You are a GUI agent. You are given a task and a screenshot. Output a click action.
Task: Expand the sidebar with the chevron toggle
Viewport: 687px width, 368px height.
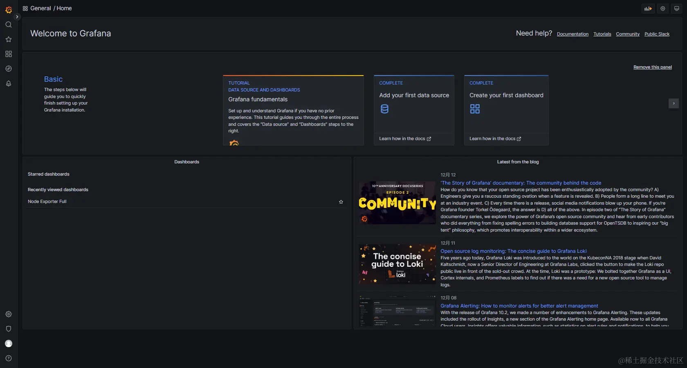[17, 17]
